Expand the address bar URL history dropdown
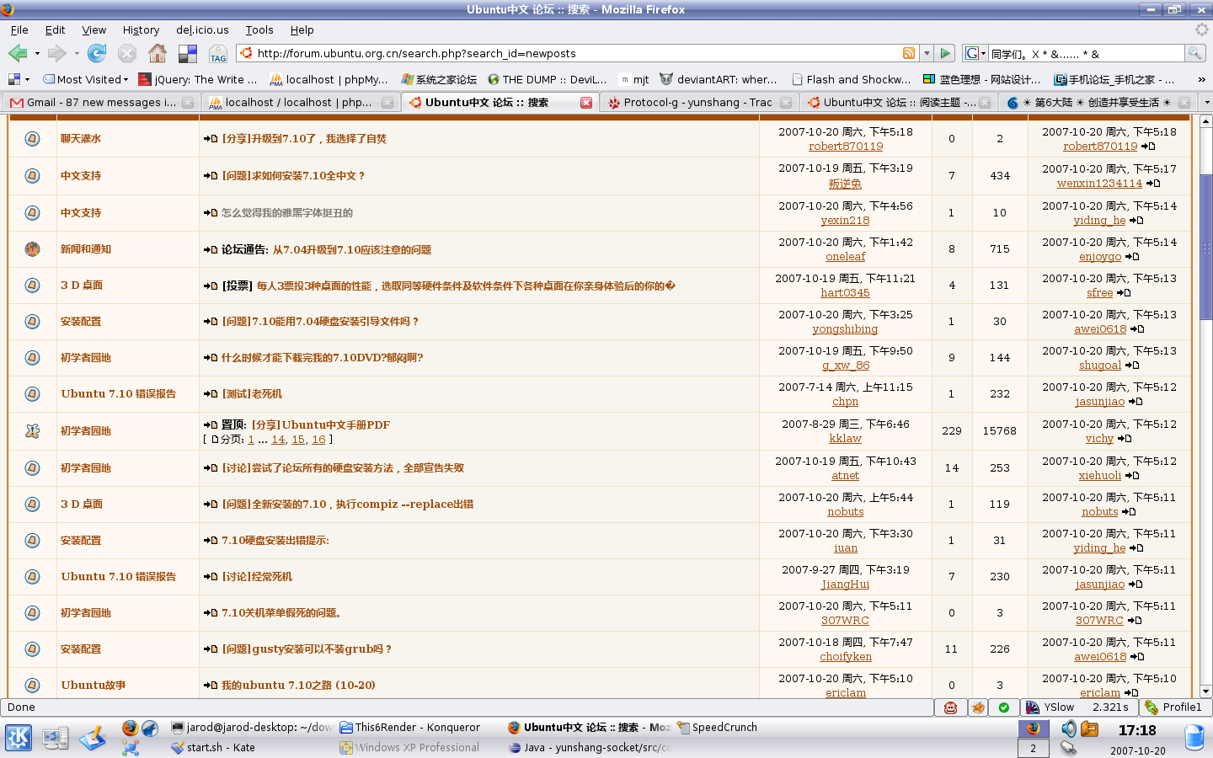 [927, 53]
